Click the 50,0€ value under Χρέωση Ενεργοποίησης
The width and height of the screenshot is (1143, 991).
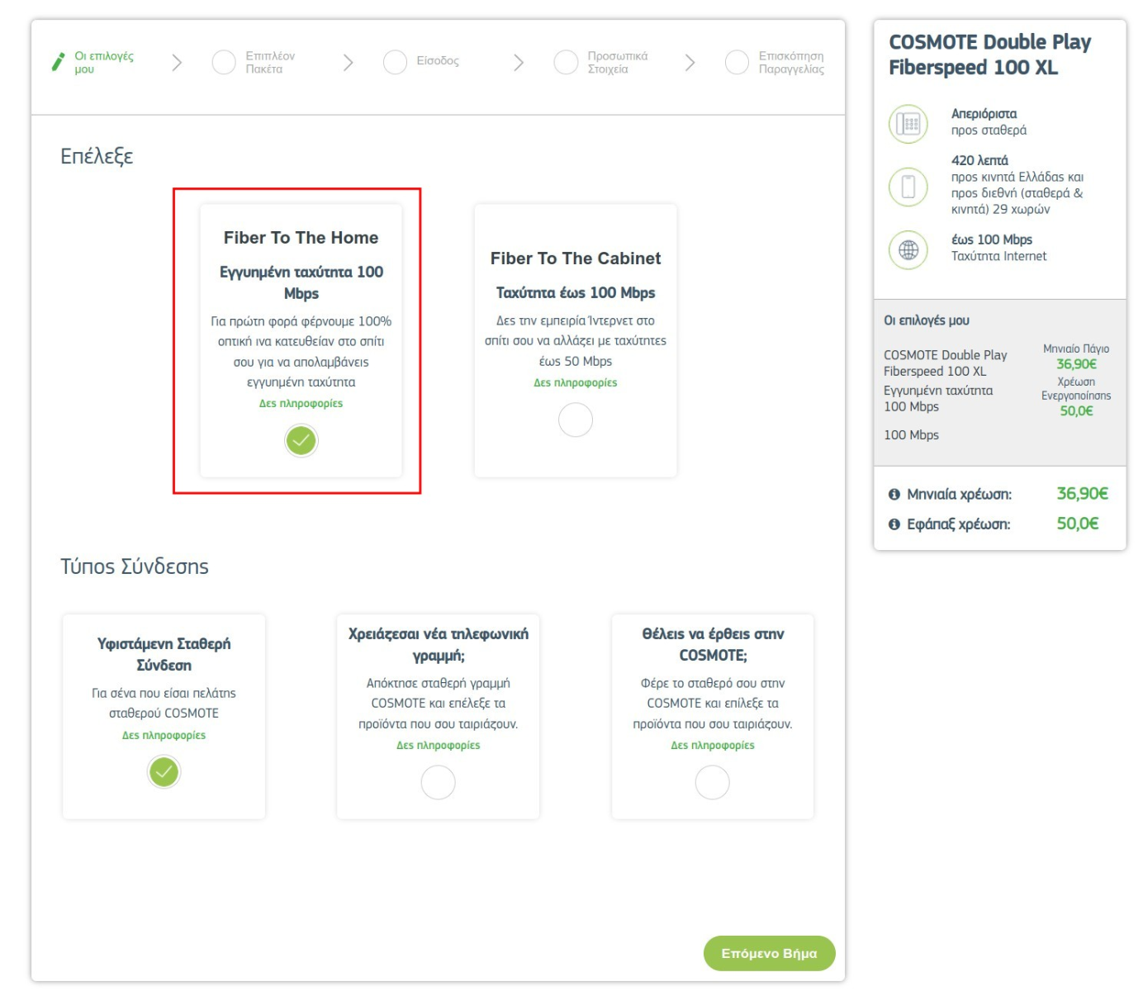click(1076, 411)
